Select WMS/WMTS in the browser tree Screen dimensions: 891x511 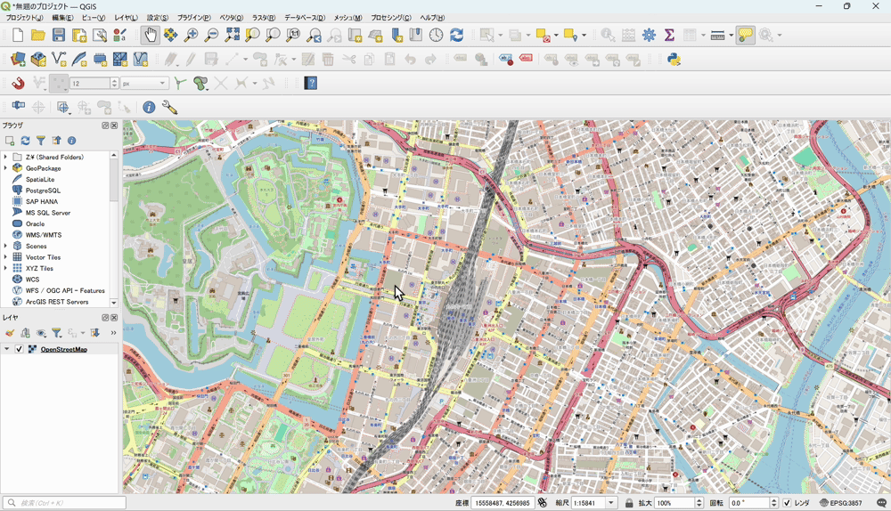[43, 235]
